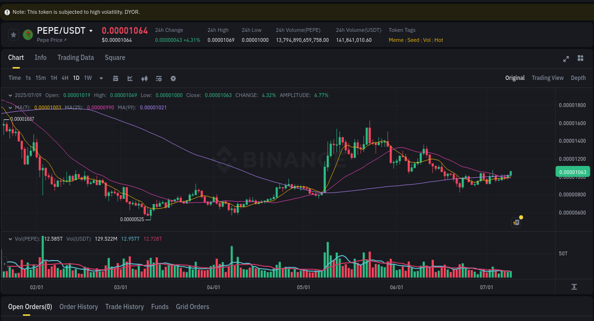Open the date range picker icon
594x321 pixels.
(115, 78)
